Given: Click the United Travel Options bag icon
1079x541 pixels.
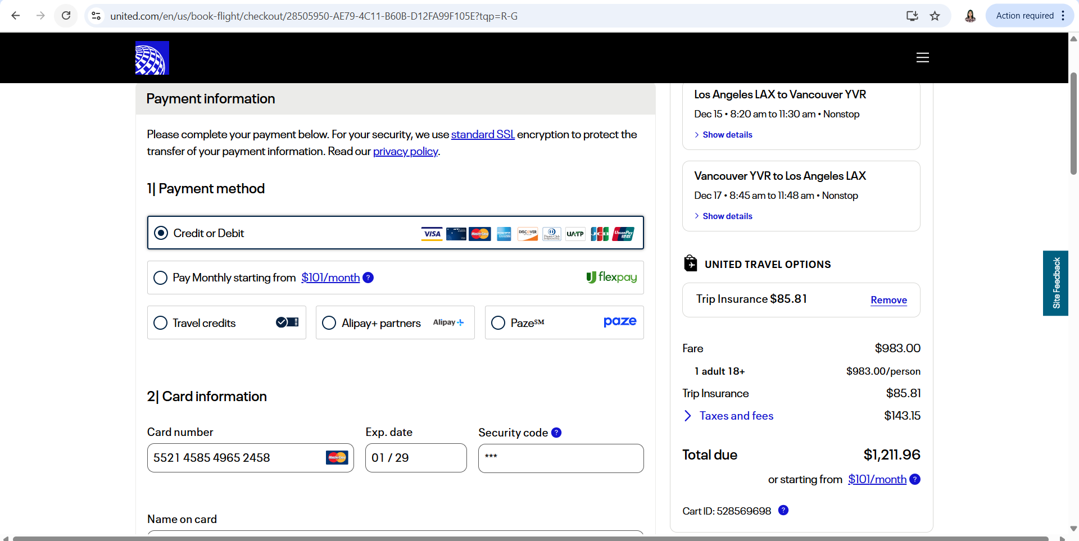Looking at the screenshot, I should coord(691,263).
